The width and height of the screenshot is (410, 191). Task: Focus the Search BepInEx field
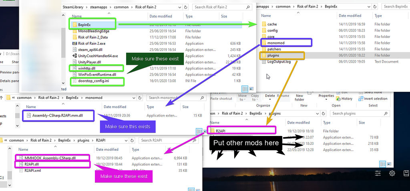[x=396, y=7]
